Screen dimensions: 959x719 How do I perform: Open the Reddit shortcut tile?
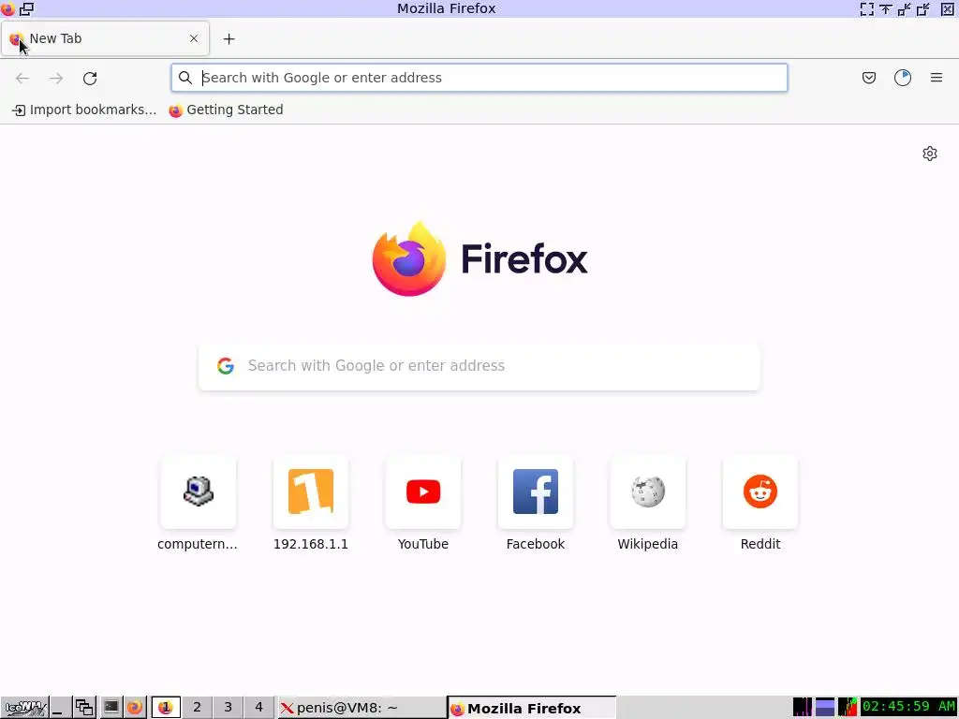point(760,492)
